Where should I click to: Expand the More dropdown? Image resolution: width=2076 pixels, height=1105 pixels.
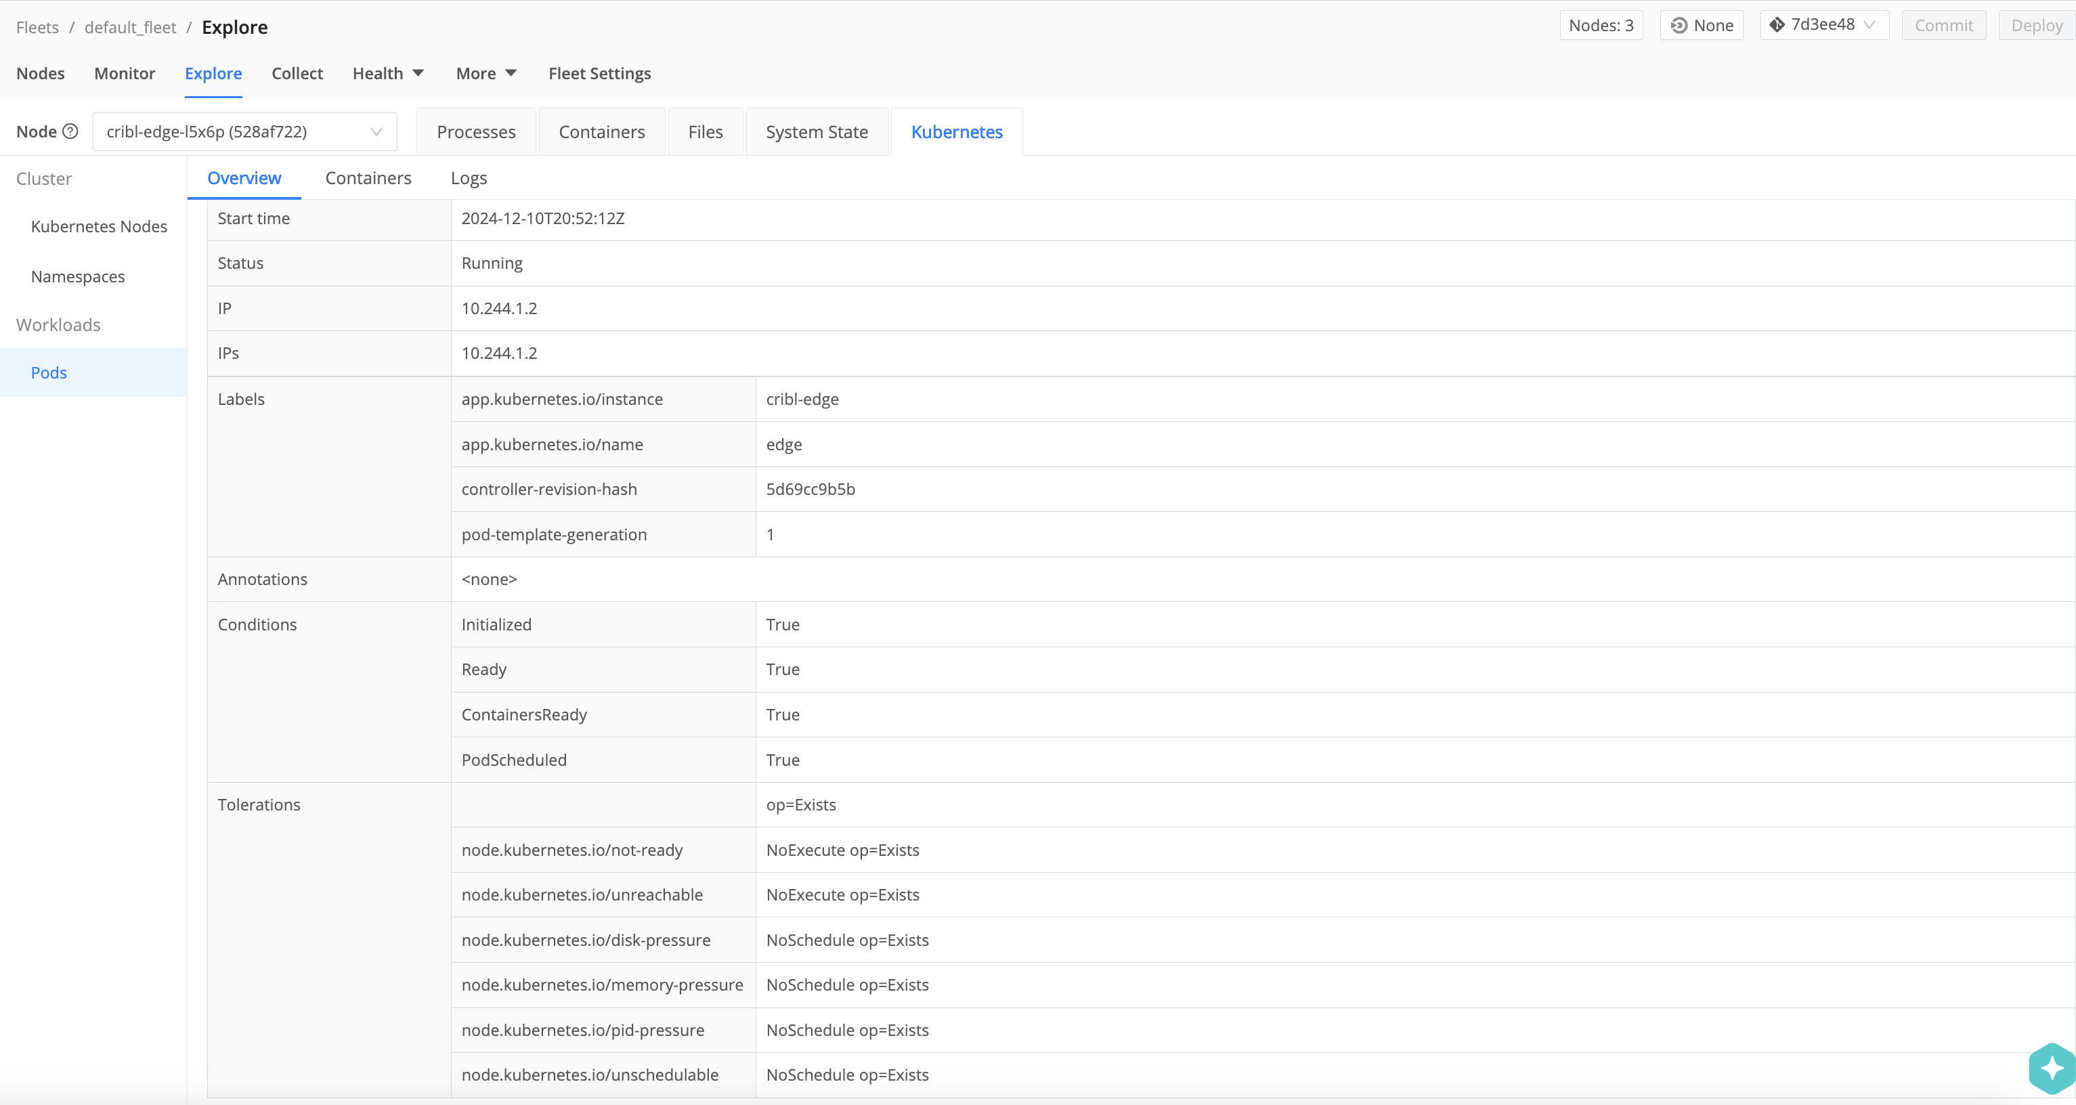485,73
